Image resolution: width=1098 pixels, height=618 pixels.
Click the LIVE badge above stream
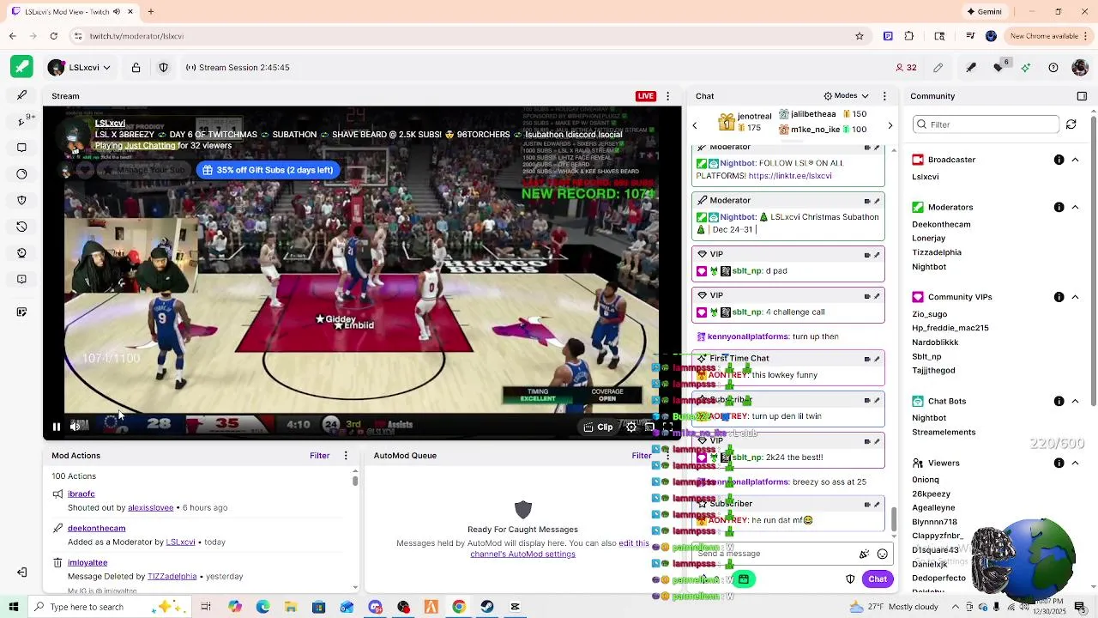coord(645,95)
